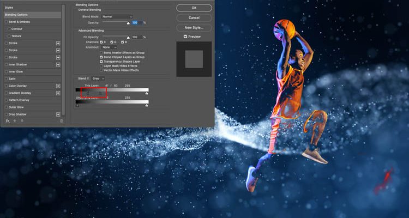Enable the Outer Glow checkbox

pos(6,107)
